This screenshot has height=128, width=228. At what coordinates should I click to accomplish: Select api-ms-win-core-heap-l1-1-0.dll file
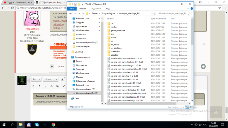point(125,87)
